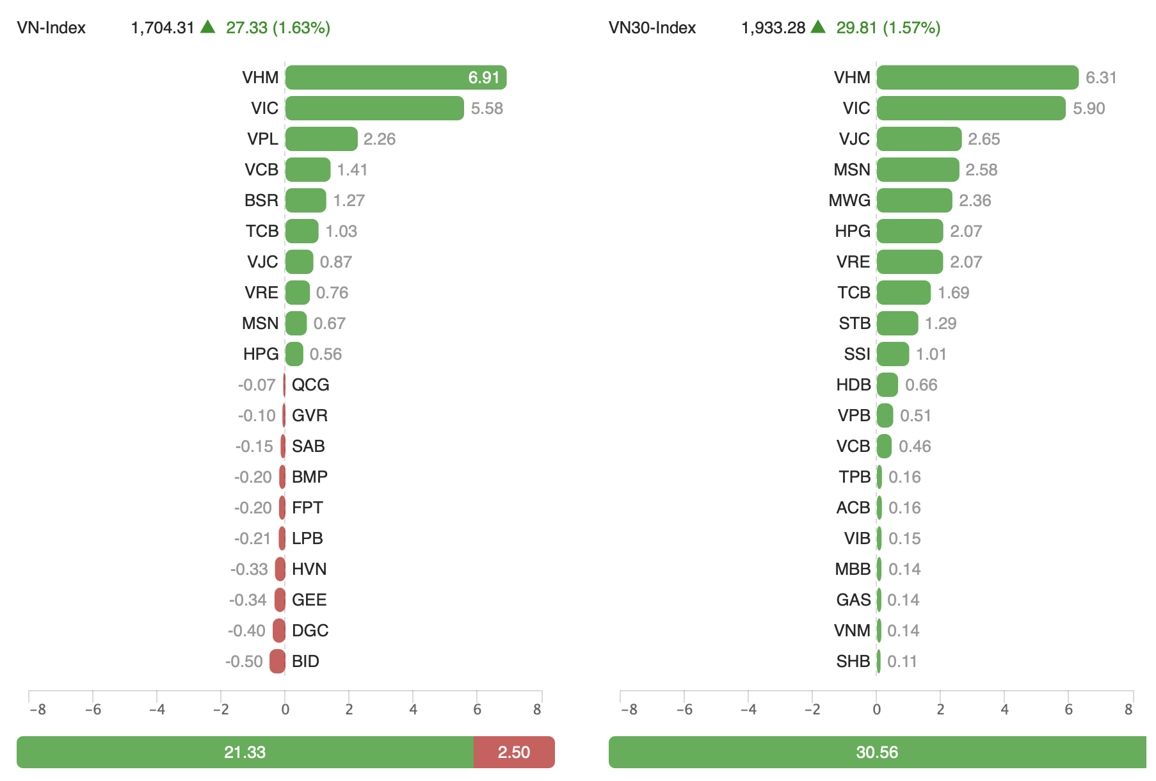The height and width of the screenshot is (781, 1156).
Task: Click the red 2.50 summary bar segment
Action: coord(514,752)
